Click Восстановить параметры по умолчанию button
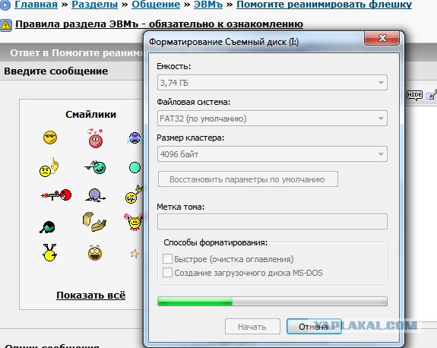The height and width of the screenshot is (348, 437). point(248,179)
